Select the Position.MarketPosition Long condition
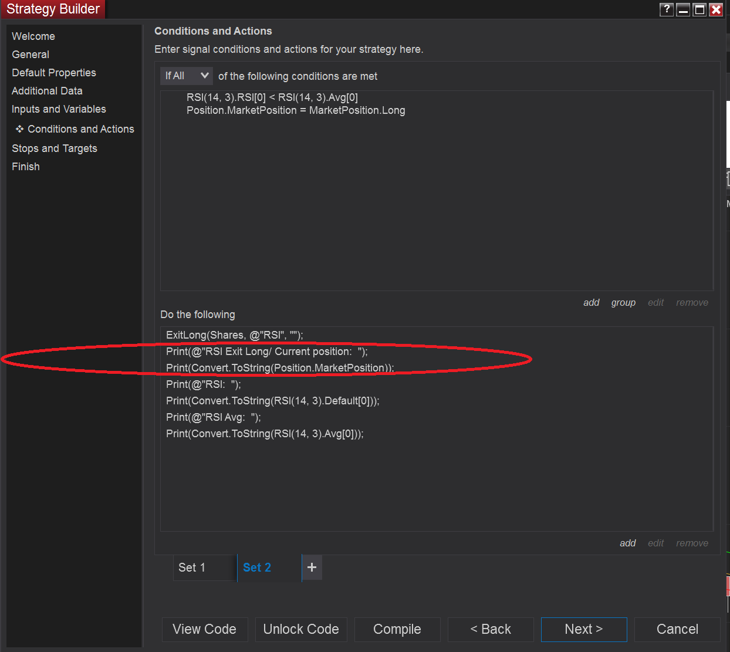 [x=296, y=110]
